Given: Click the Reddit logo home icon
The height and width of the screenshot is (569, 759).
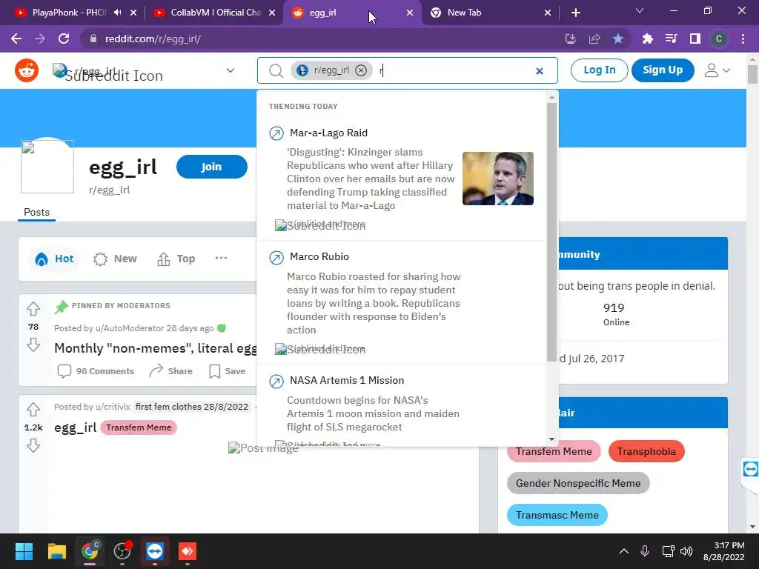Looking at the screenshot, I should pos(27,70).
